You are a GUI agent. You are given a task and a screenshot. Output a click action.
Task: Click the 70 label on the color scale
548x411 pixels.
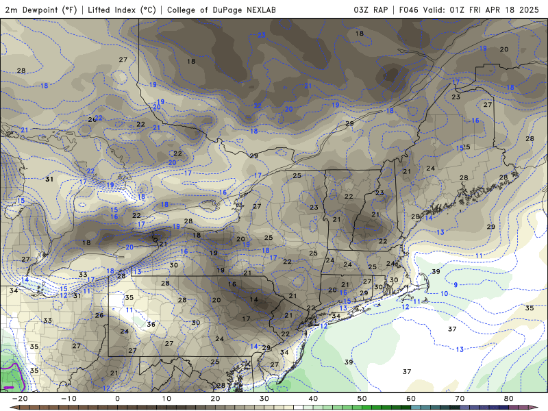click(460, 399)
